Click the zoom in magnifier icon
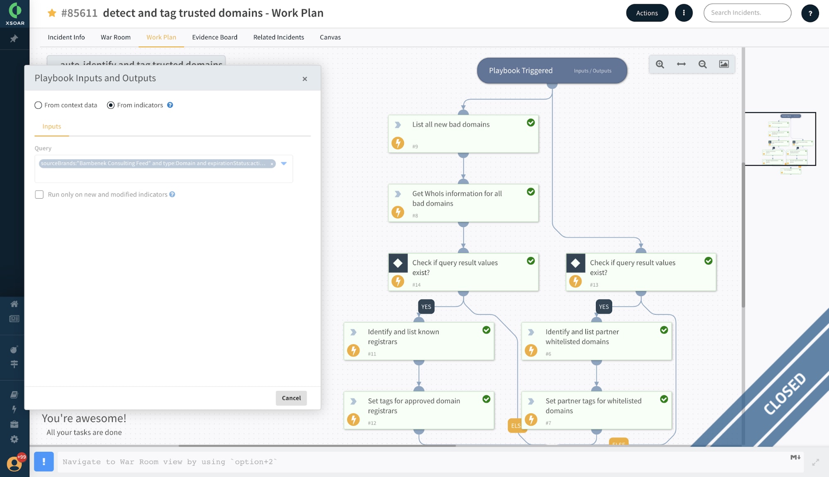The width and height of the screenshot is (829, 477). [x=660, y=64]
